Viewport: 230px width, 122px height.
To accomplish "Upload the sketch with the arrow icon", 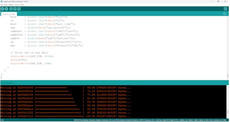I will click(x=7, y=9).
